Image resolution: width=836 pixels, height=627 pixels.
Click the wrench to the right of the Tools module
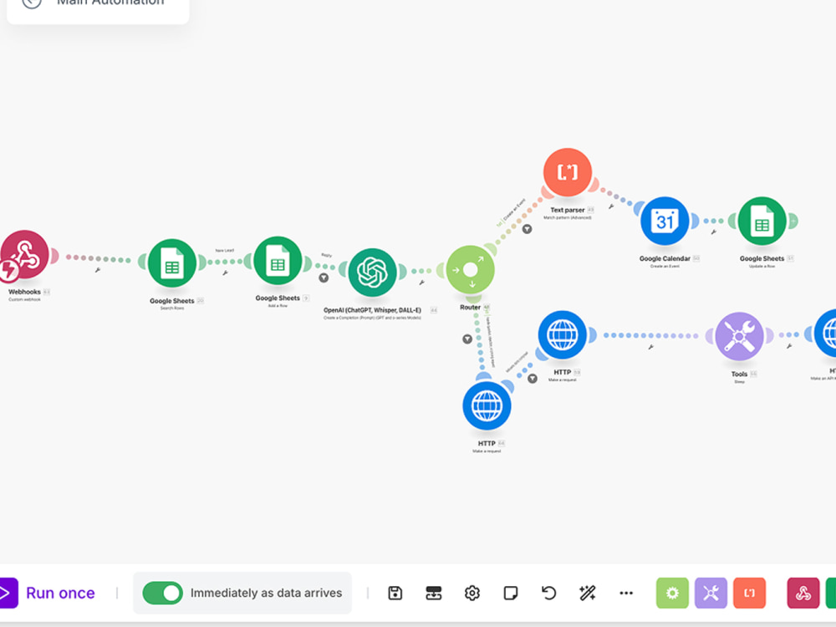coord(789,346)
